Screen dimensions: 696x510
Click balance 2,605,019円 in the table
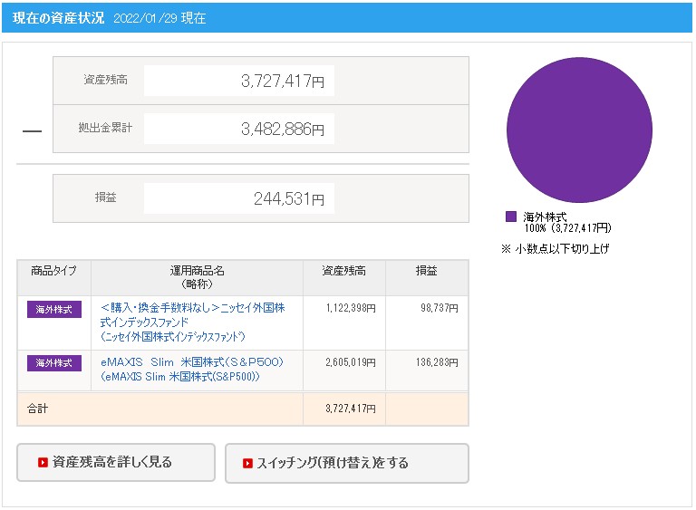tap(351, 362)
